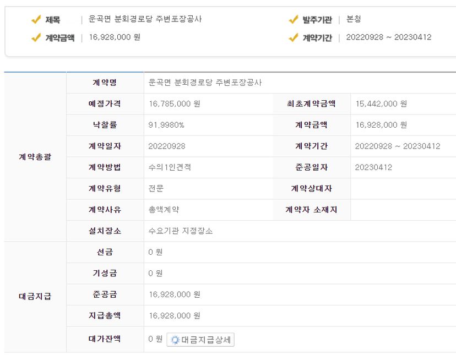Click the 예정가격 value 16,785,000 원
The width and height of the screenshot is (456, 355).
(x=175, y=103)
